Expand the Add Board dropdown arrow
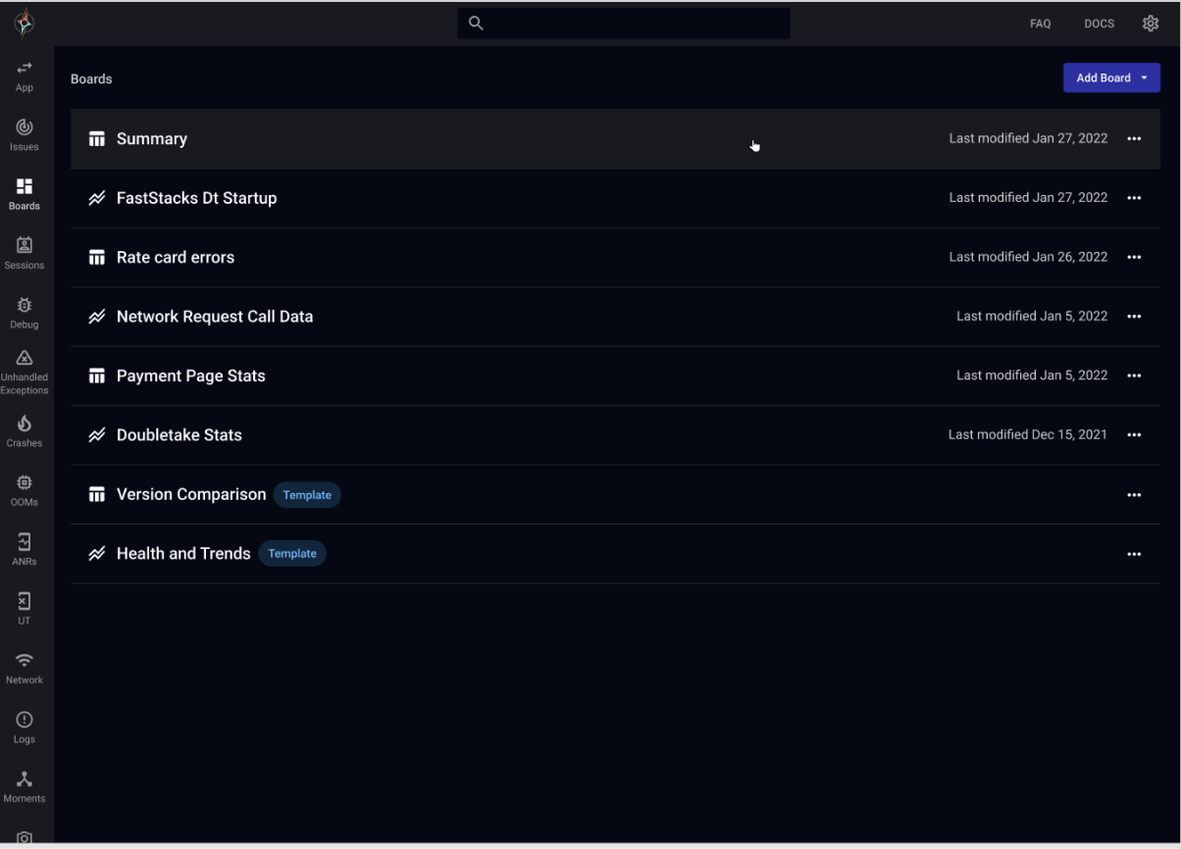The width and height of the screenshot is (1181, 849). tap(1145, 78)
